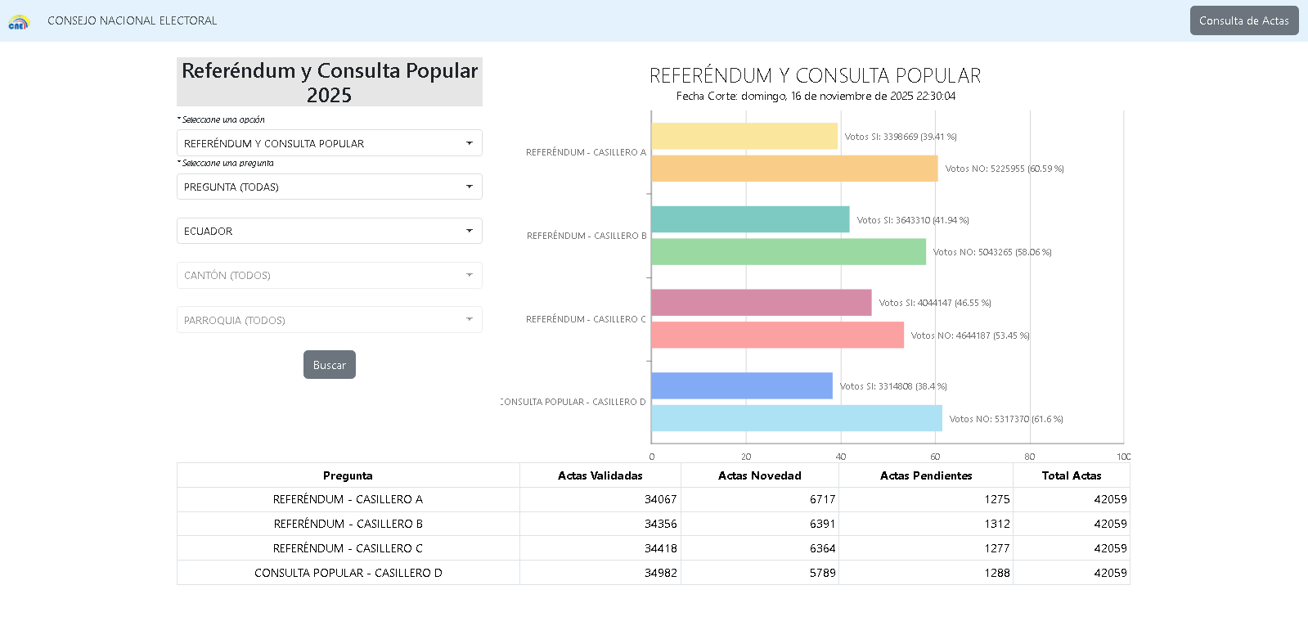Click the Actas Pendientes column header
The width and height of the screenshot is (1308, 626).
pyautogui.click(x=925, y=475)
